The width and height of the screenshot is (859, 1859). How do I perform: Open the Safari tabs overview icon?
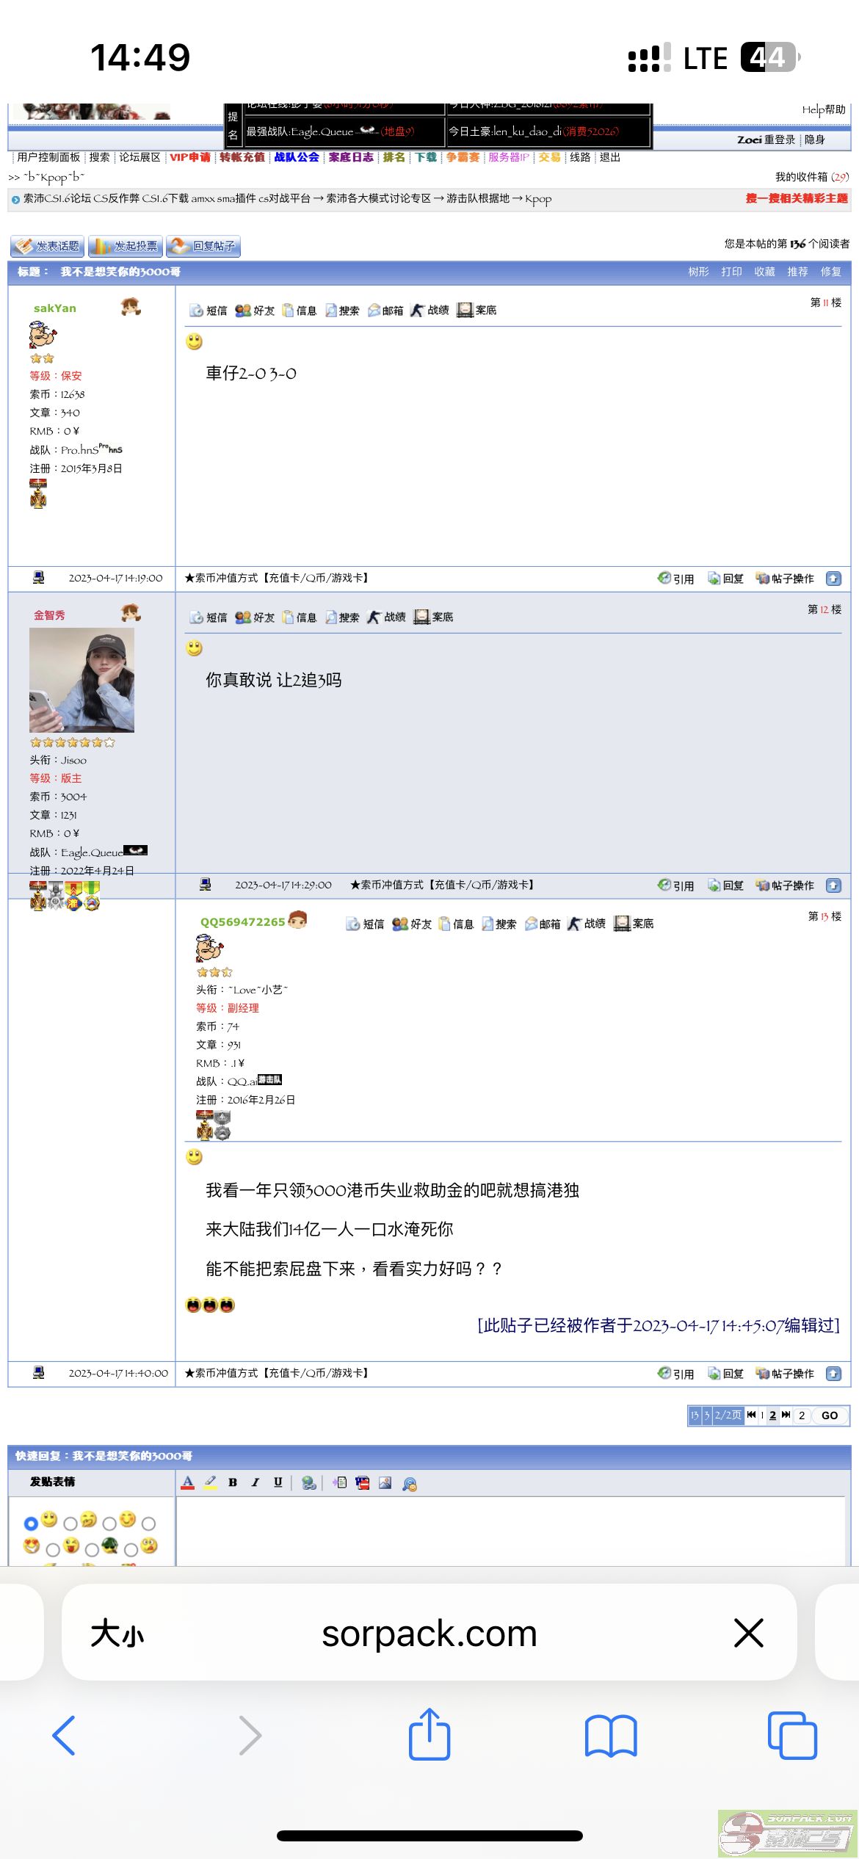coord(792,1736)
